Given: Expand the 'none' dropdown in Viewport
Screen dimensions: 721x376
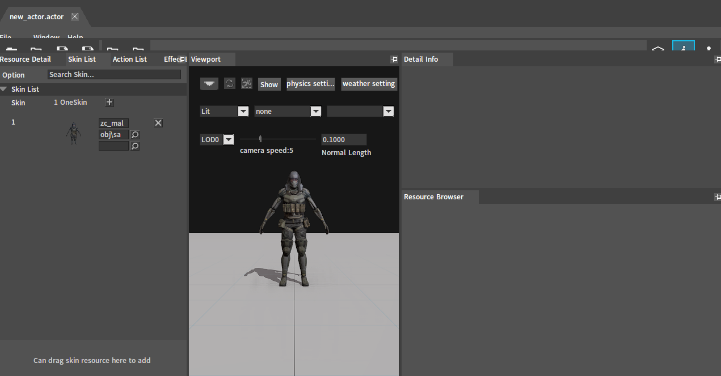Looking at the screenshot, I should [315, 112].
